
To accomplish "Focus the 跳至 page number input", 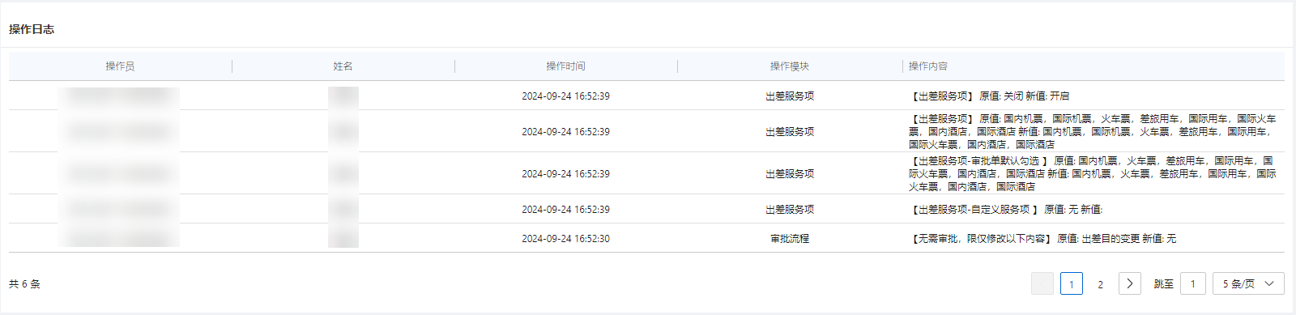I will [x=1193, y=283].
